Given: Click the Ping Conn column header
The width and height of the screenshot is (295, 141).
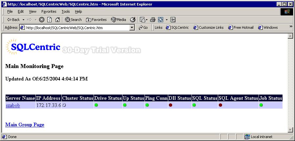Looking at the screenshot, I should point(156,98).
